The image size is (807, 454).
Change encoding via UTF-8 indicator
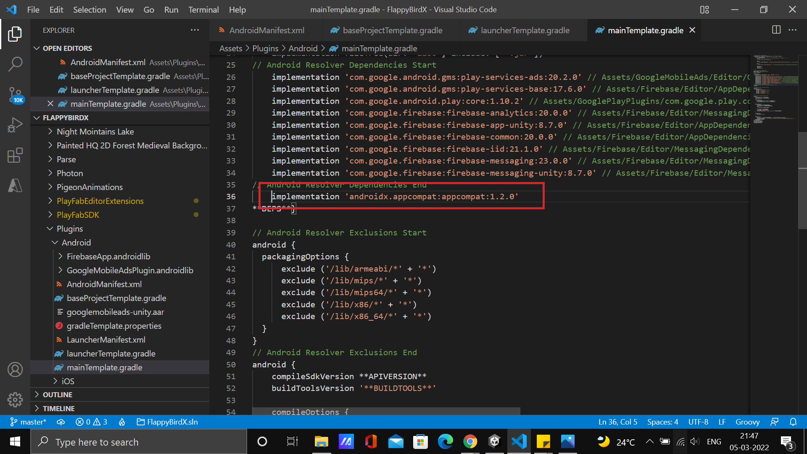click(x=698, y=422)
